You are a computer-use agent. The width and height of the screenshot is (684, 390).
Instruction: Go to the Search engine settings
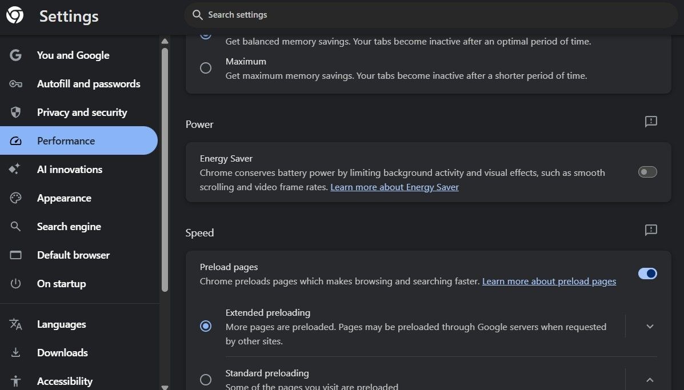69,227
